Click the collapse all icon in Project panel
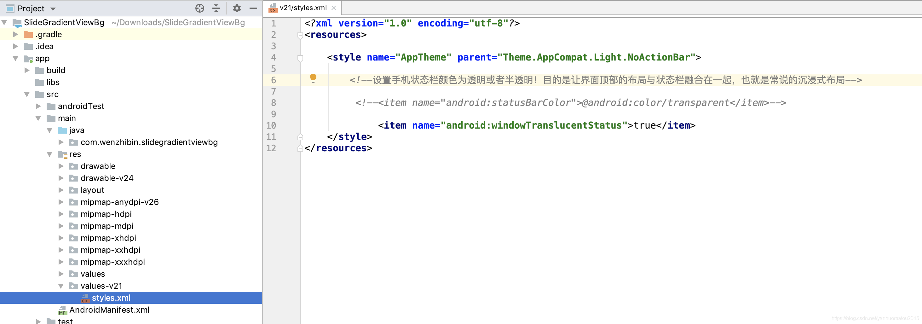Screen dimensions: 922x324 click(216, 8)
